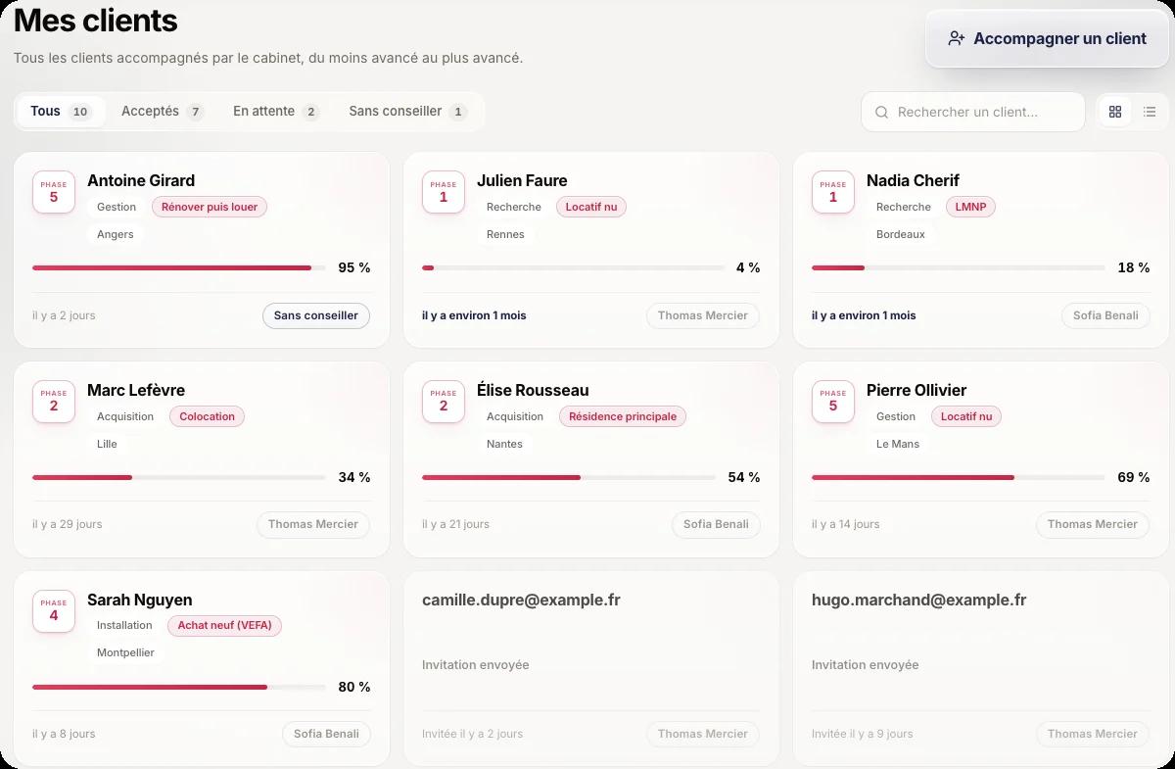Open Nadia Cherif client name
Image resolution: width=1175 pixels, height=769 pixels.
(x=913, y=180)
